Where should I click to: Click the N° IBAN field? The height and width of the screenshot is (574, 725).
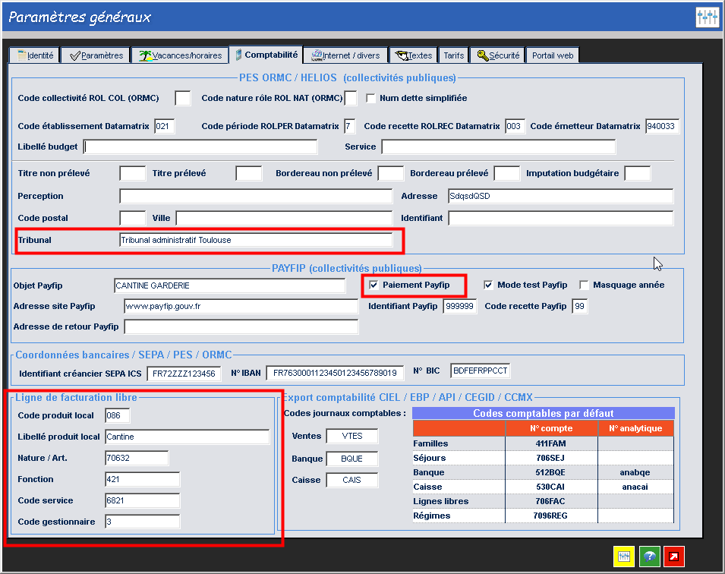[335, 373]
